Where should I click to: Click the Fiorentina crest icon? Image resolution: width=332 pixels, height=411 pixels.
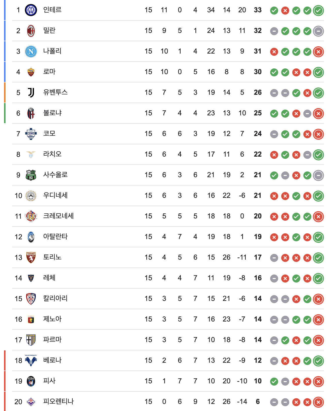click(x=31, y=402)
